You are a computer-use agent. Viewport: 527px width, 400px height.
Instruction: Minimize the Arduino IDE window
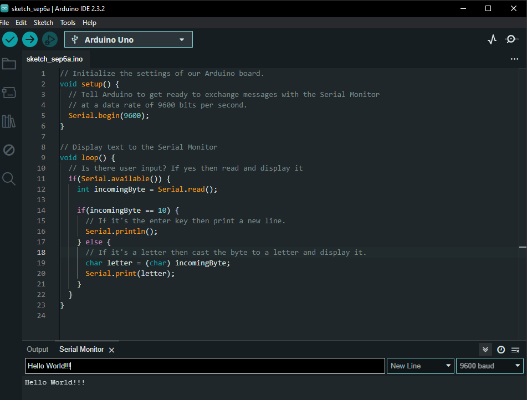[463, 8]
